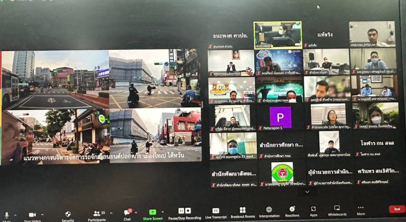Viewport: 406px width, 222px height.
Task: Stop Video using the camera icon
Action: (32, 215)
